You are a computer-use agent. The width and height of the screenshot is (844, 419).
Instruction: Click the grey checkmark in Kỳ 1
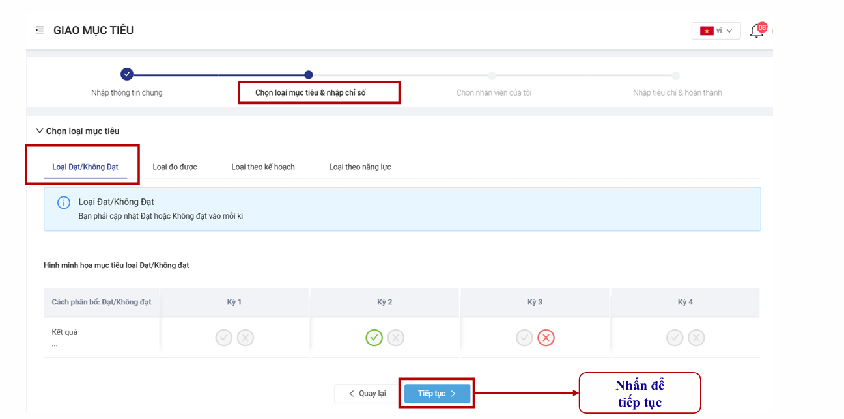224,338
